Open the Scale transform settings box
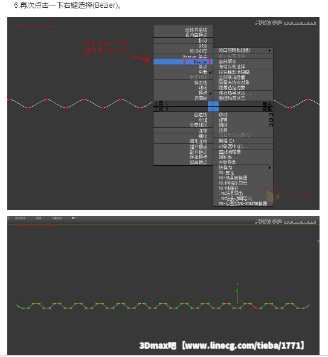The width and height of the screenshot is (328, 357). coord(271,125)
